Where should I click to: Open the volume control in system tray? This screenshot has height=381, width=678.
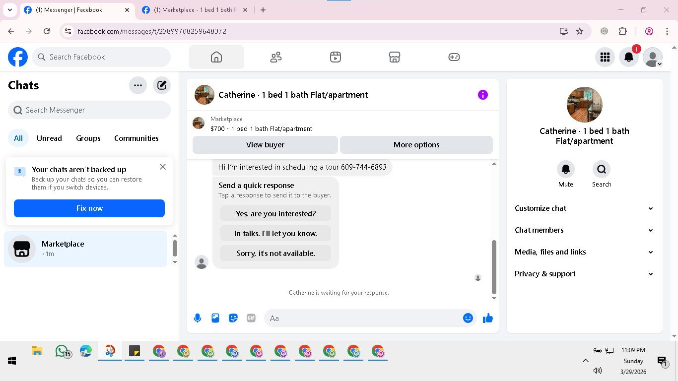(598, 371)
